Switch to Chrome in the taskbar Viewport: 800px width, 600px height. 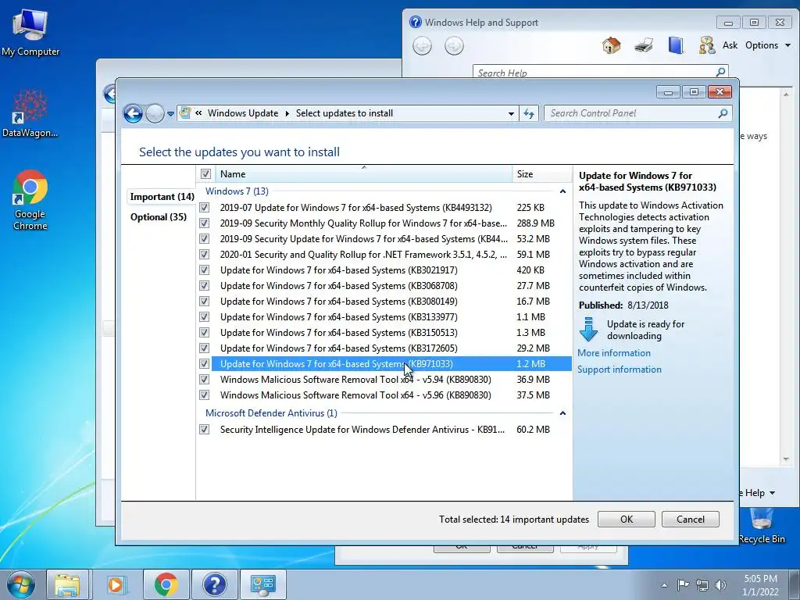pos(166,584)
